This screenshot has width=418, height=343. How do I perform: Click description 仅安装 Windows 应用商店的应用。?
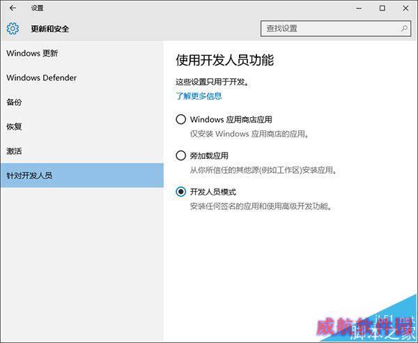click(x=249, y=134)
